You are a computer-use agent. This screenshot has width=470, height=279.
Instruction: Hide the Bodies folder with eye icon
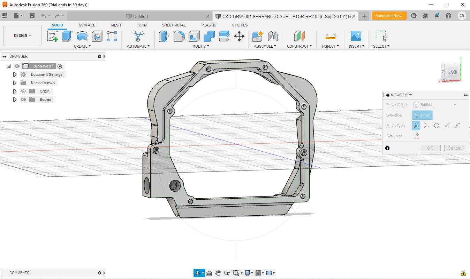[23, 99]
